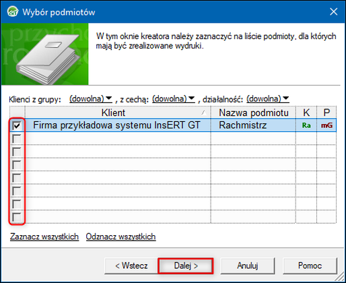Click the P column header

326,113
